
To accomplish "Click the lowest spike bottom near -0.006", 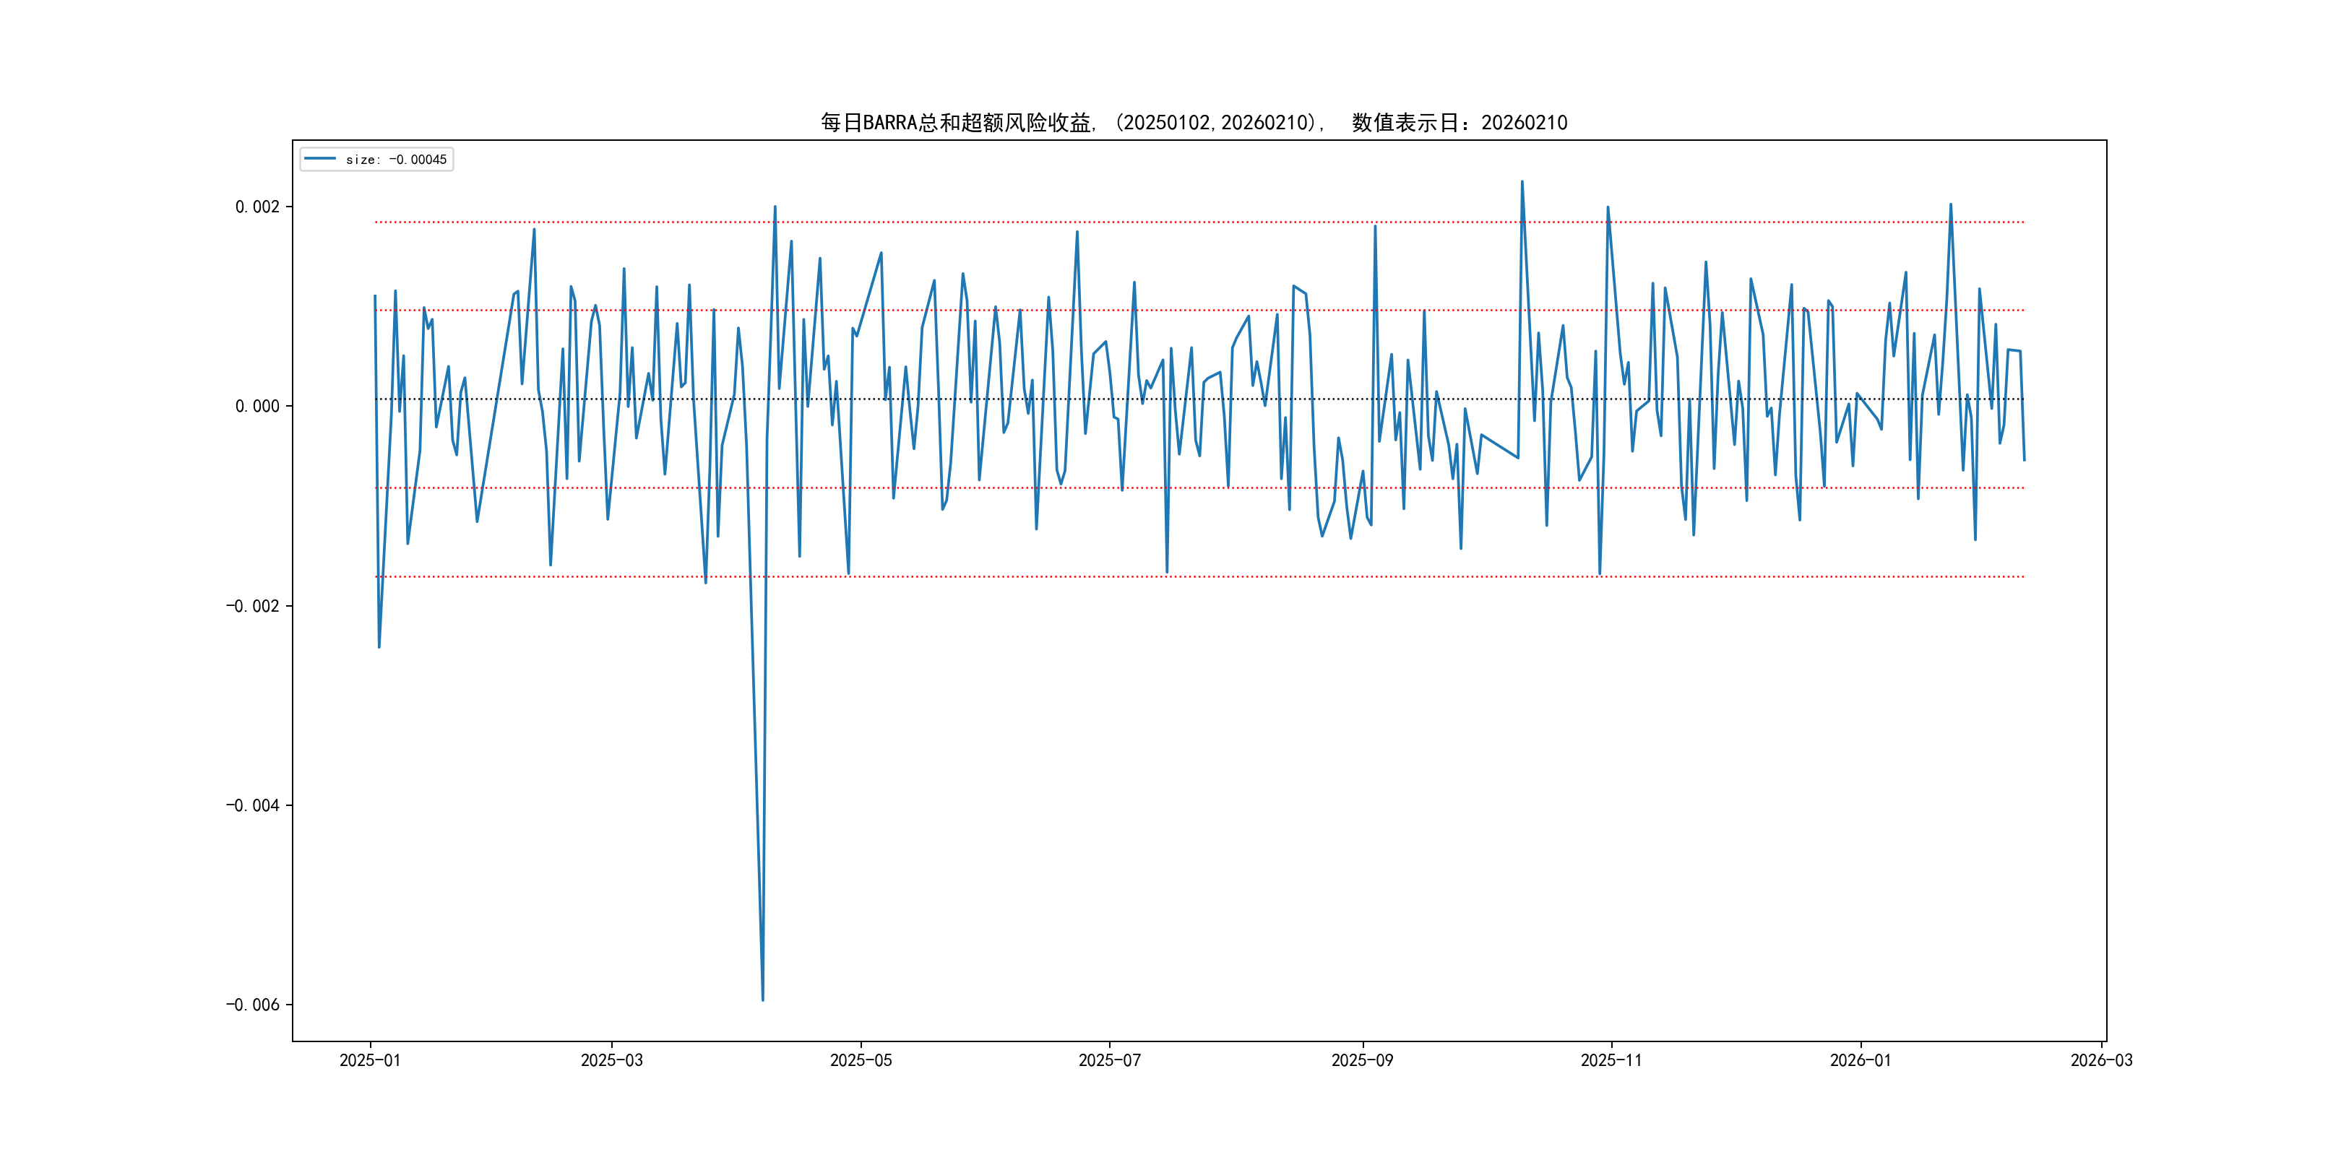I will [762, 1000].
